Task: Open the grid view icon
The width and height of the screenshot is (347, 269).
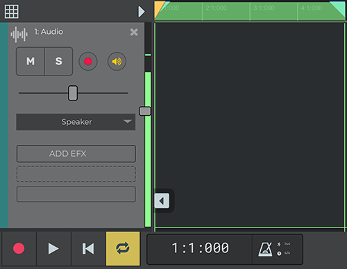Action: click(12, 11)
